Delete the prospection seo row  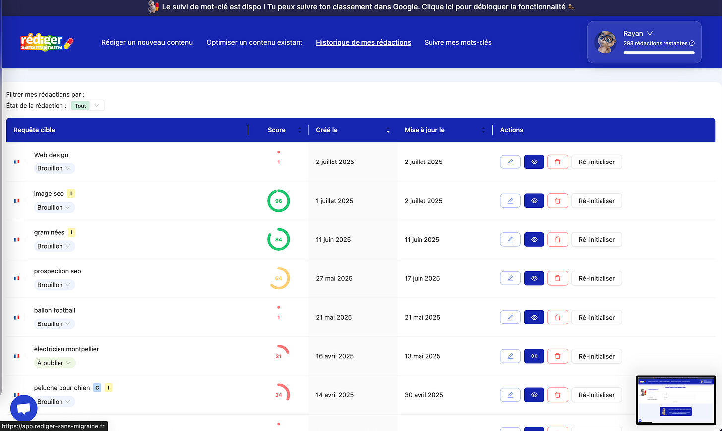[558, 278]
